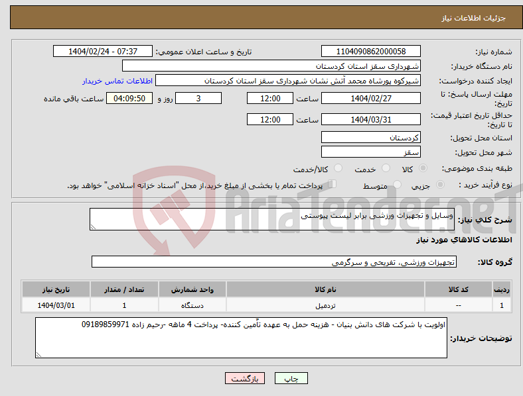Click the نام دستگاه خریدار field
This screenshot has width=523, height=396.
point(271,66)
